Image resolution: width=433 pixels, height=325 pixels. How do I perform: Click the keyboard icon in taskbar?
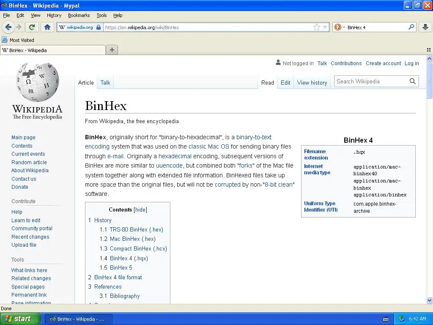tap(386, 319)
